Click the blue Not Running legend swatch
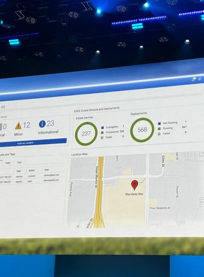 click(x=159, y=124)
